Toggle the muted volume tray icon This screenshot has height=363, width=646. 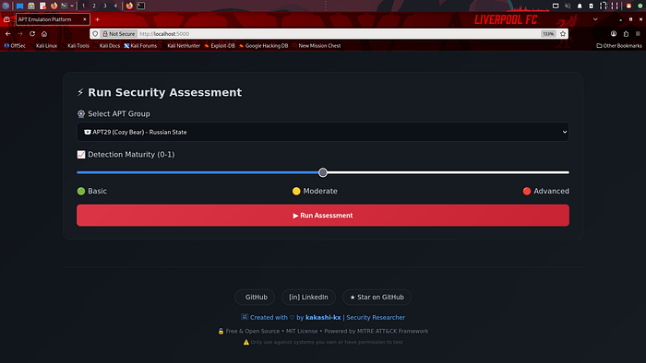coord(568,6)
